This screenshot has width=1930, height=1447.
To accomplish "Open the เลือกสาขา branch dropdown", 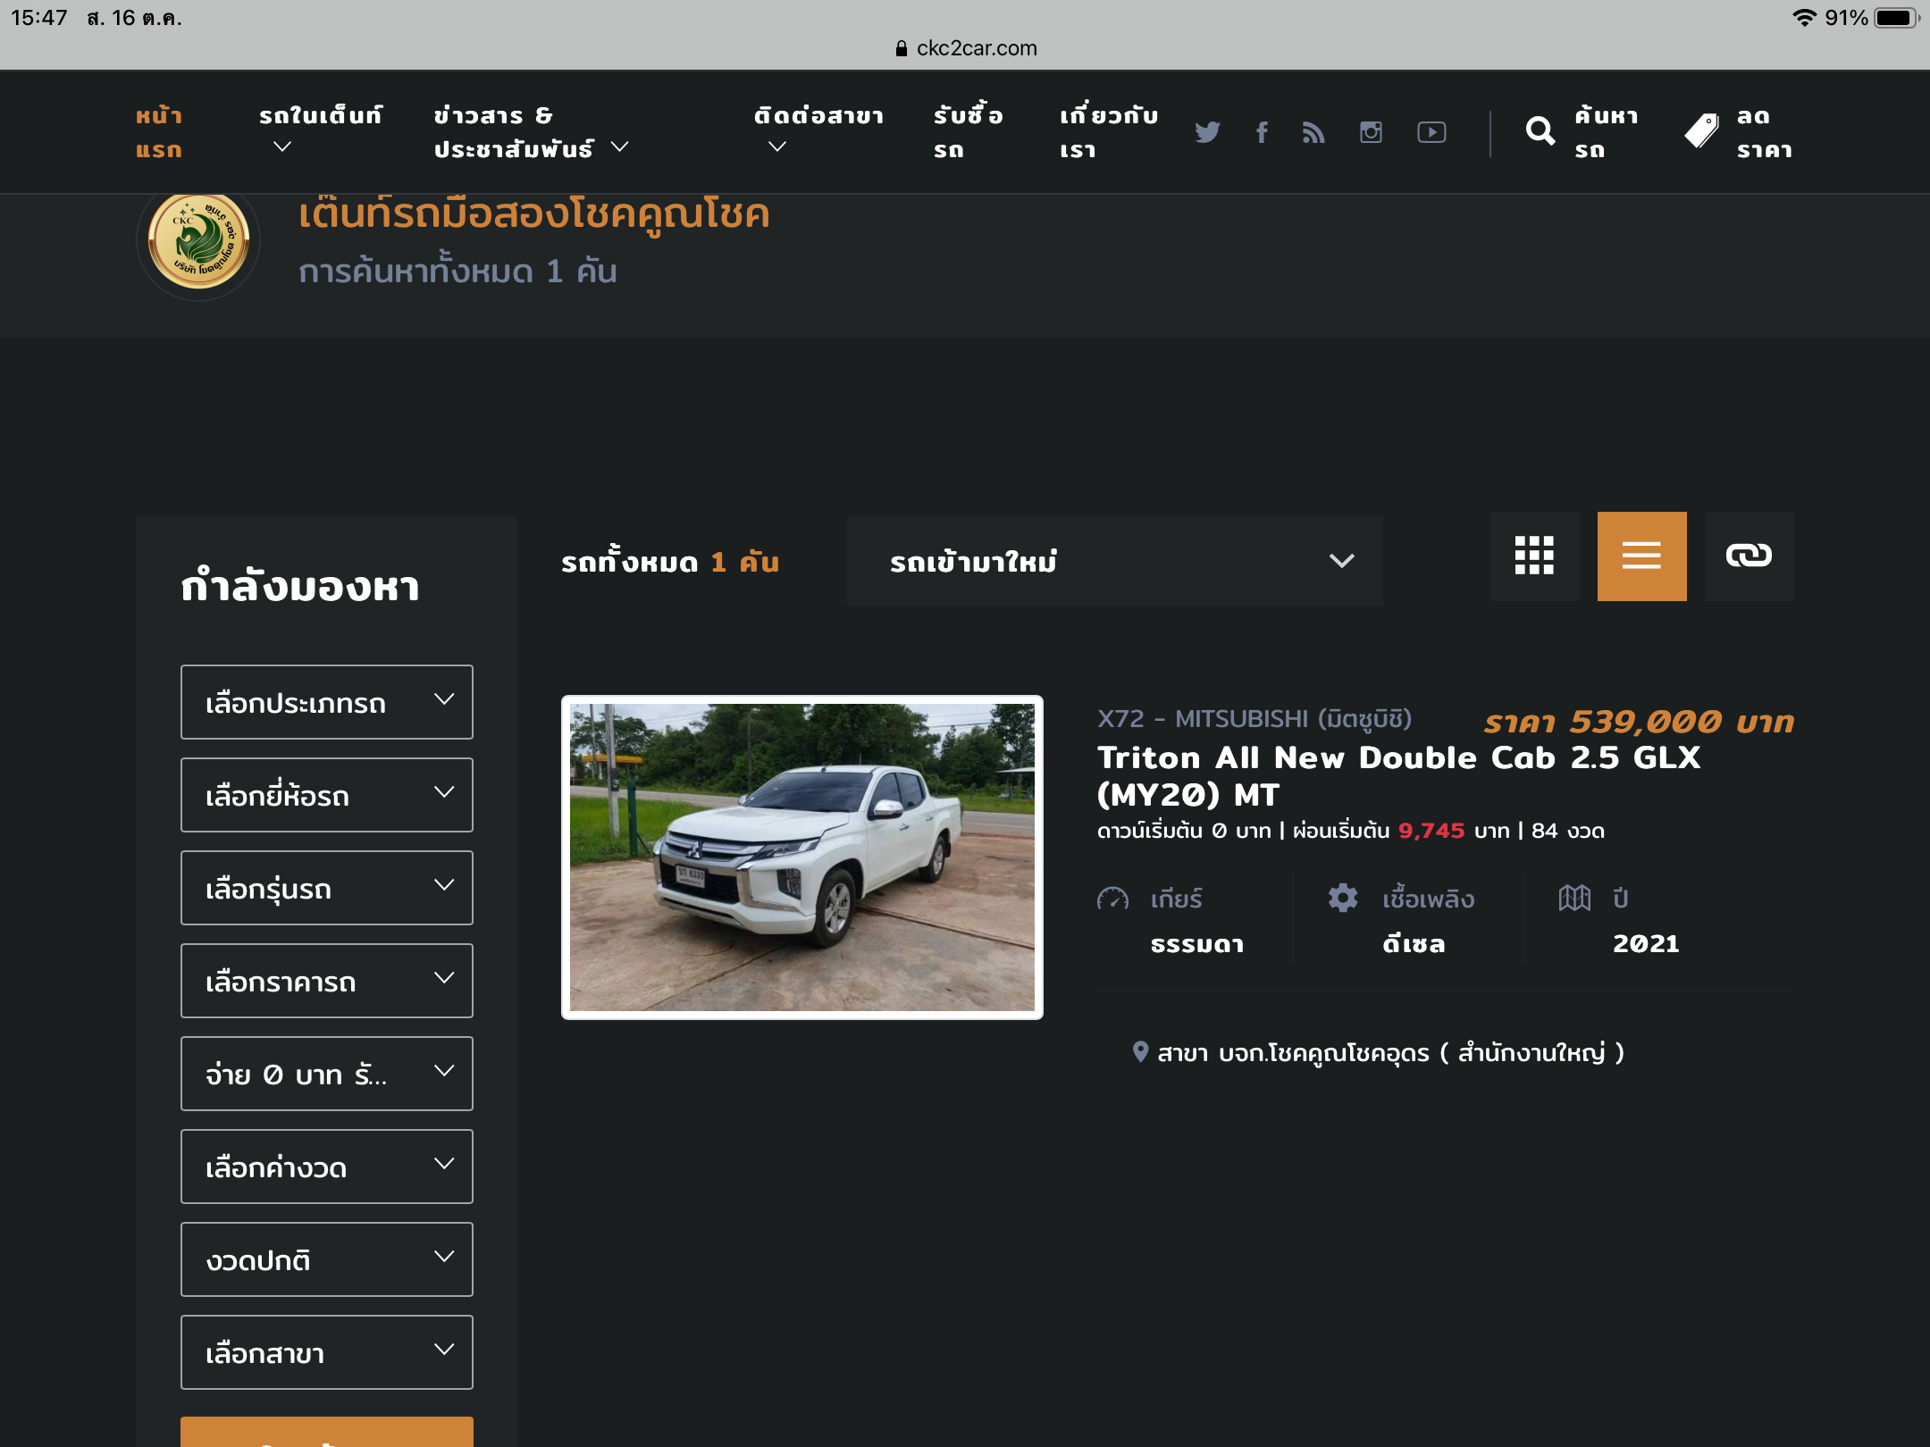I will (326, 1352).
